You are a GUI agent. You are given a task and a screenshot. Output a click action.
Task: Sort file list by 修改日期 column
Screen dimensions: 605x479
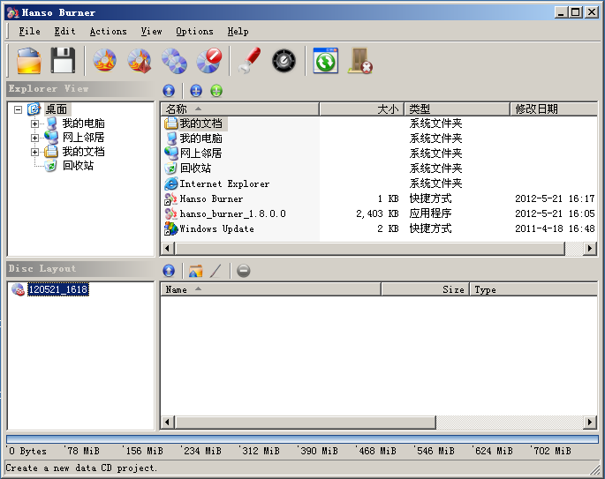(554, 109)
